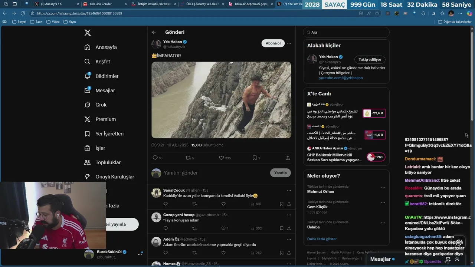Switch to İletişim kesintili tab
Screen dimensions: 475x267
click(154, 4)
